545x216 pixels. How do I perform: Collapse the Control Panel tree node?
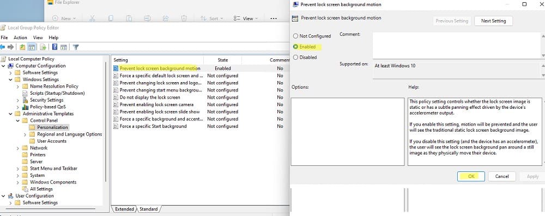pyautogui.click(x=18, y=120)
